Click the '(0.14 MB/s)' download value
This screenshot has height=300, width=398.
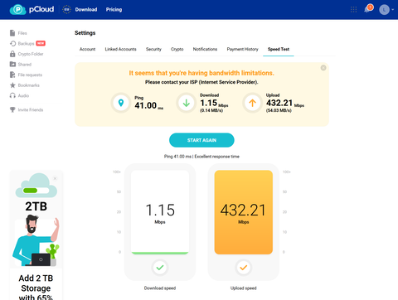pyautogui.click(x=211, y=110)
